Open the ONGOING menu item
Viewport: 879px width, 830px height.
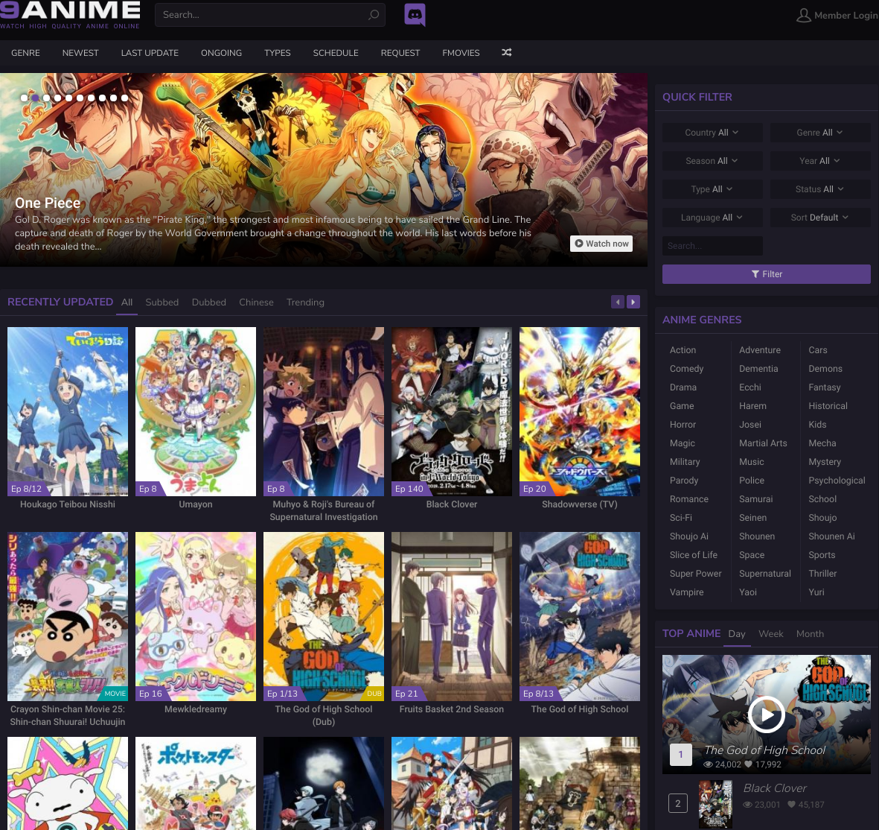(x=222, y=53)
